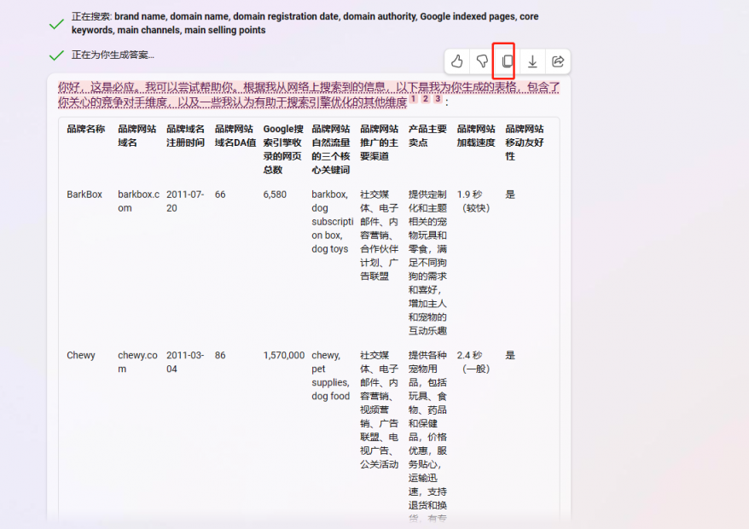The width and height of the screenshot is (749, 529).
Task: Select the 品牌网站域名DA值 column header
Action: 235,136
